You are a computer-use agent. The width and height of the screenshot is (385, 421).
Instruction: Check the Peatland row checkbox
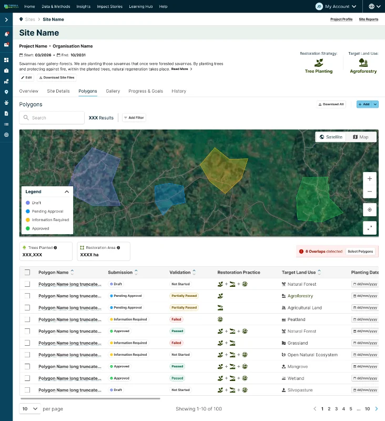click(x=27, y=319)
